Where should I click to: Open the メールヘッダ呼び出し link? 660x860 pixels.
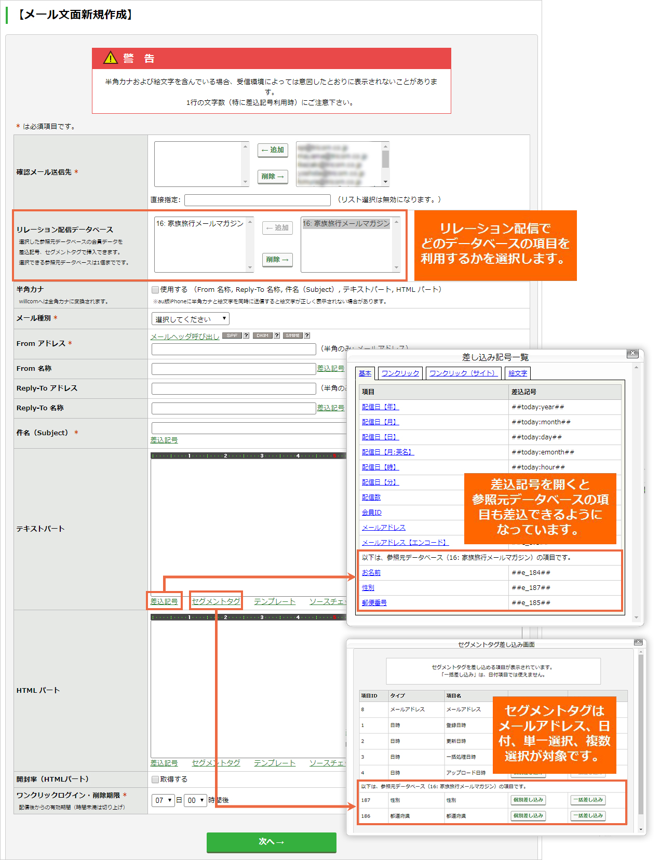tap(185, 337)
